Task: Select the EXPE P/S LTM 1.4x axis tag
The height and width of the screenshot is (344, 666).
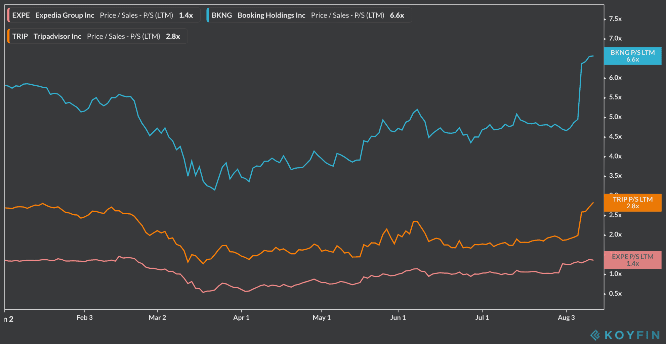Action: point(632,260)
